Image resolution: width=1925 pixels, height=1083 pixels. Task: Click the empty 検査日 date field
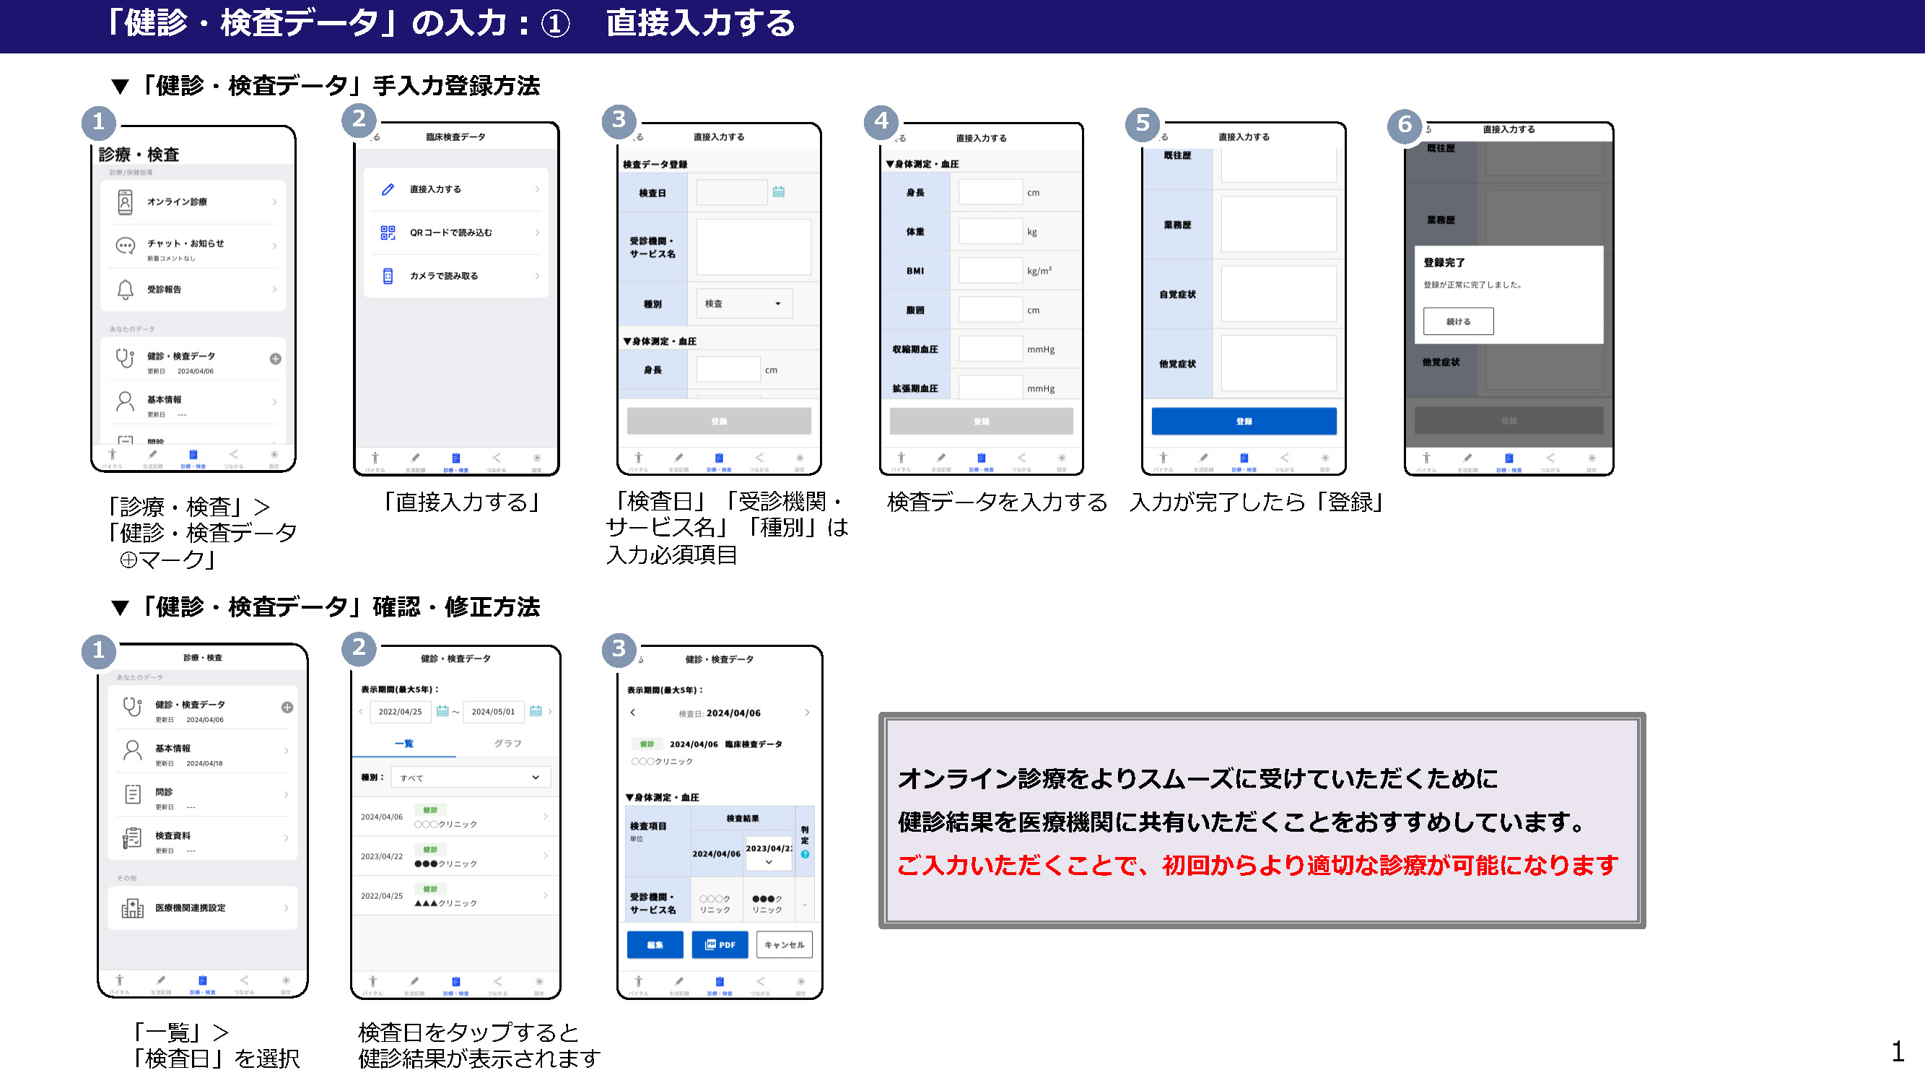click(732, 192)
